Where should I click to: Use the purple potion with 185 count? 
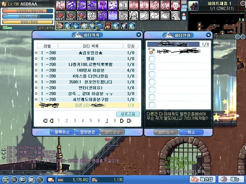tap(81, 16)
